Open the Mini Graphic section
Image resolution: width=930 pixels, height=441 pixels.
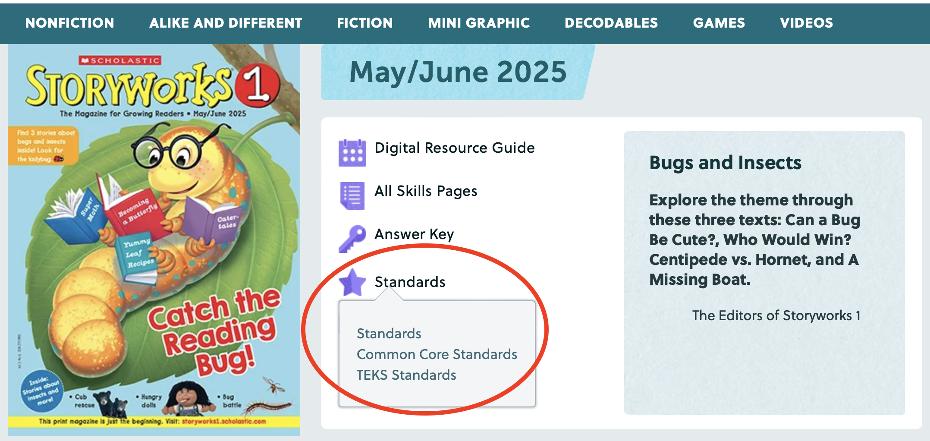point(479,23)
